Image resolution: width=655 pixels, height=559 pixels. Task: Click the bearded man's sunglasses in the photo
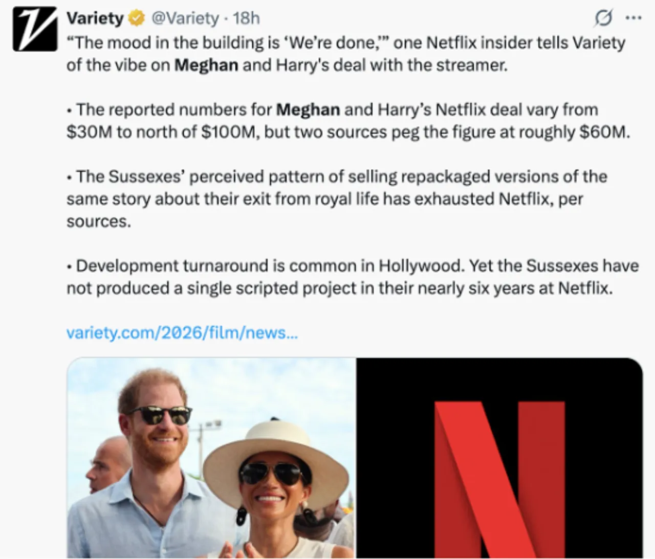(160, 415)
